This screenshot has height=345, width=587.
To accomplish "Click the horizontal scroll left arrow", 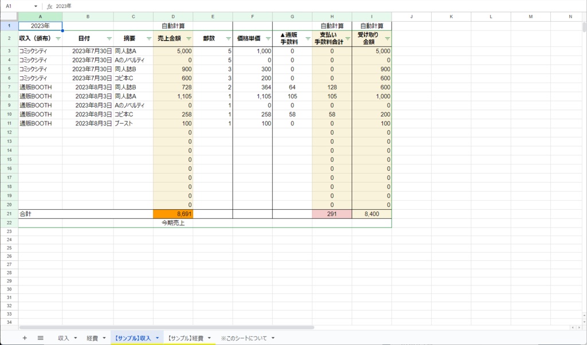I will coord(573,327).
